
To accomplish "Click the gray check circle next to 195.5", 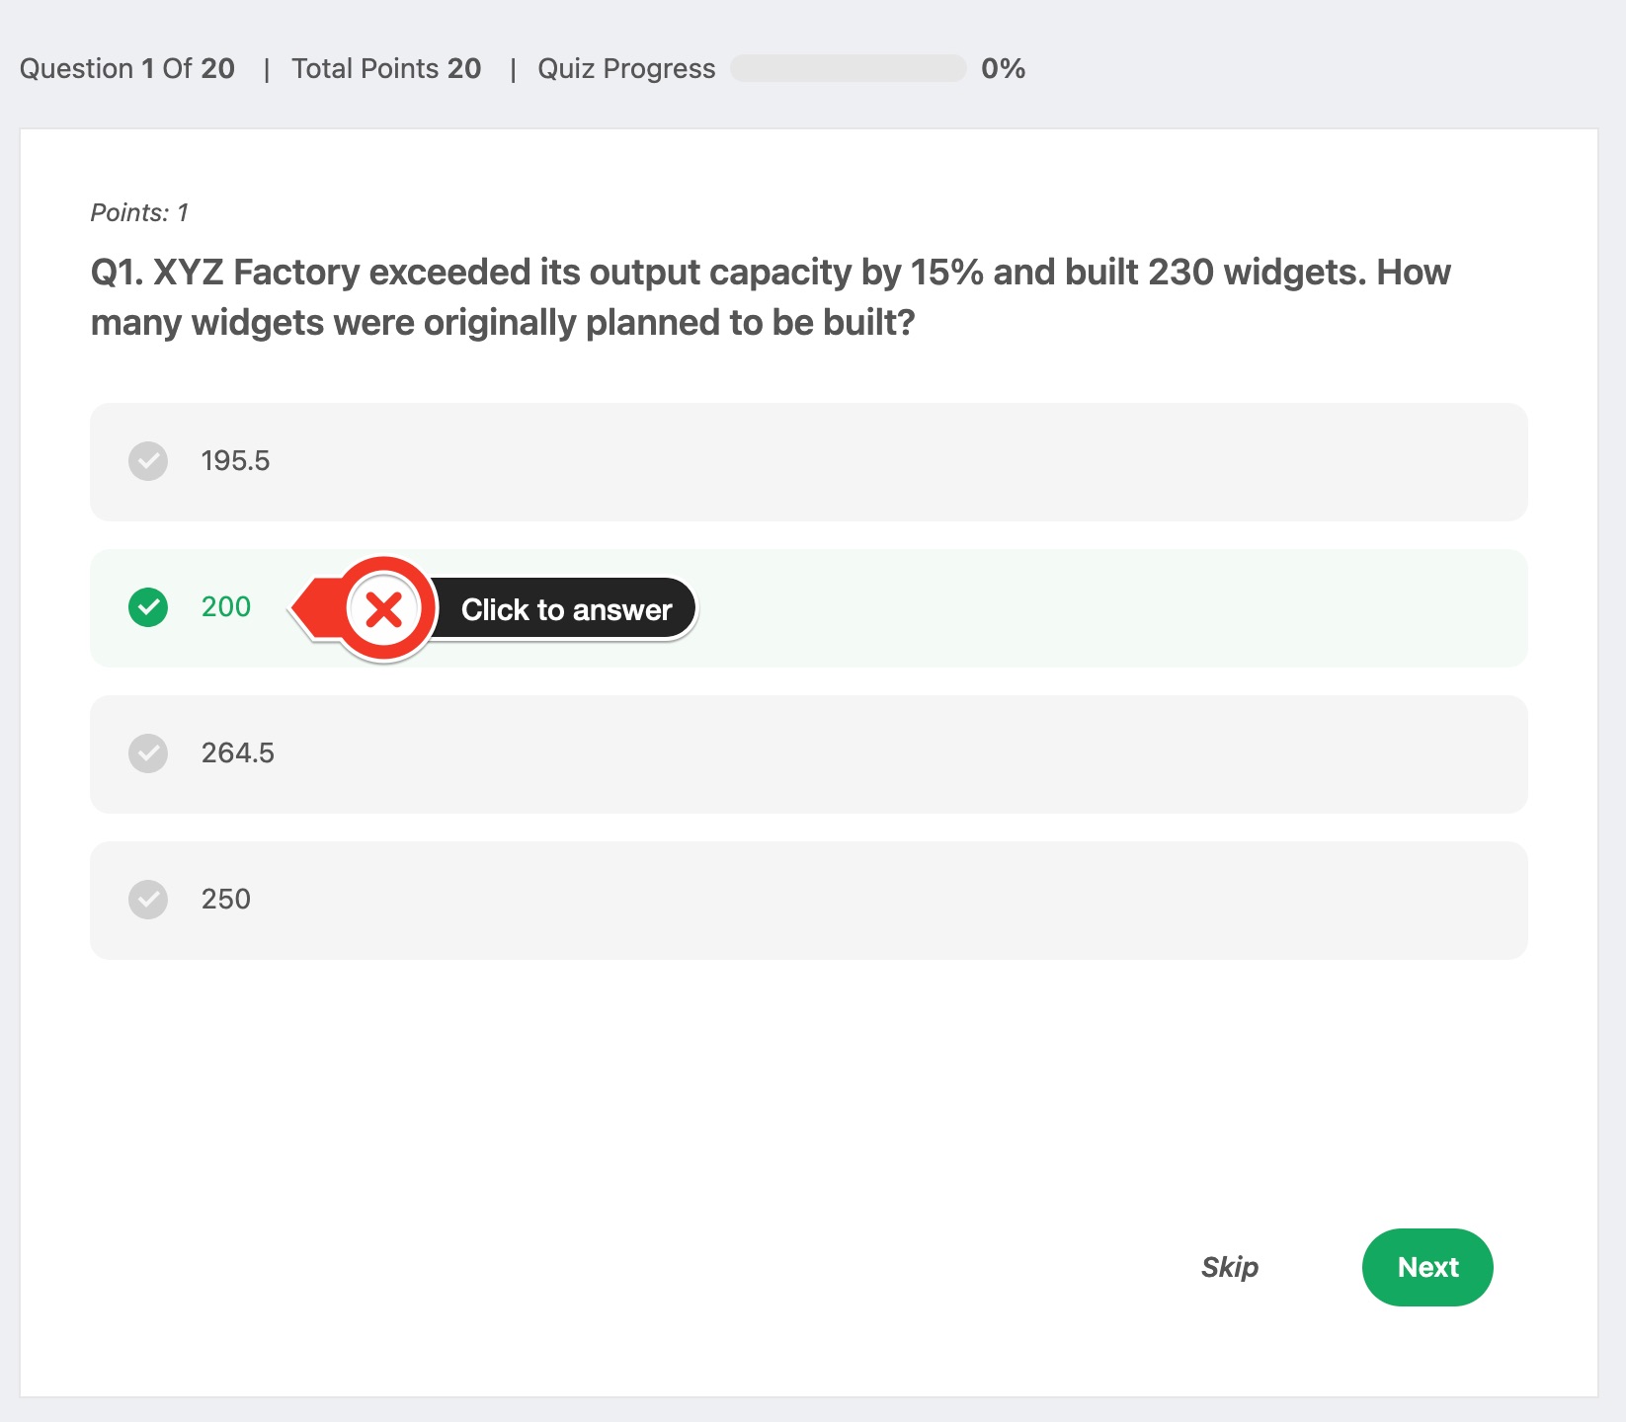I will 148,461.
